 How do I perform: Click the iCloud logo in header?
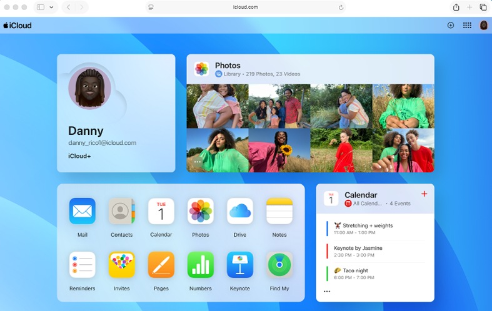(x=17, y=26)
